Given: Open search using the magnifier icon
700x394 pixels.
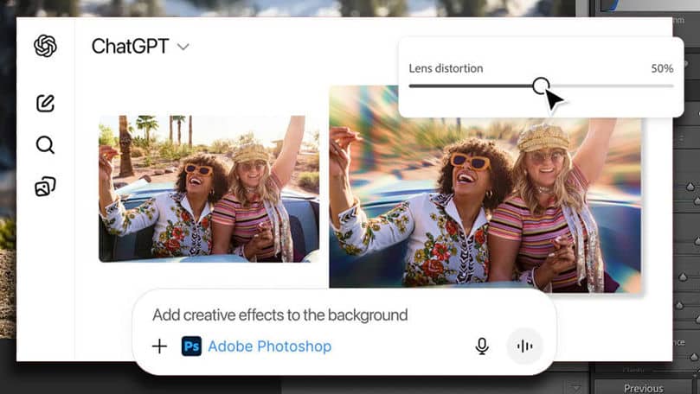Looking at the screenshot, I should 45,144.
